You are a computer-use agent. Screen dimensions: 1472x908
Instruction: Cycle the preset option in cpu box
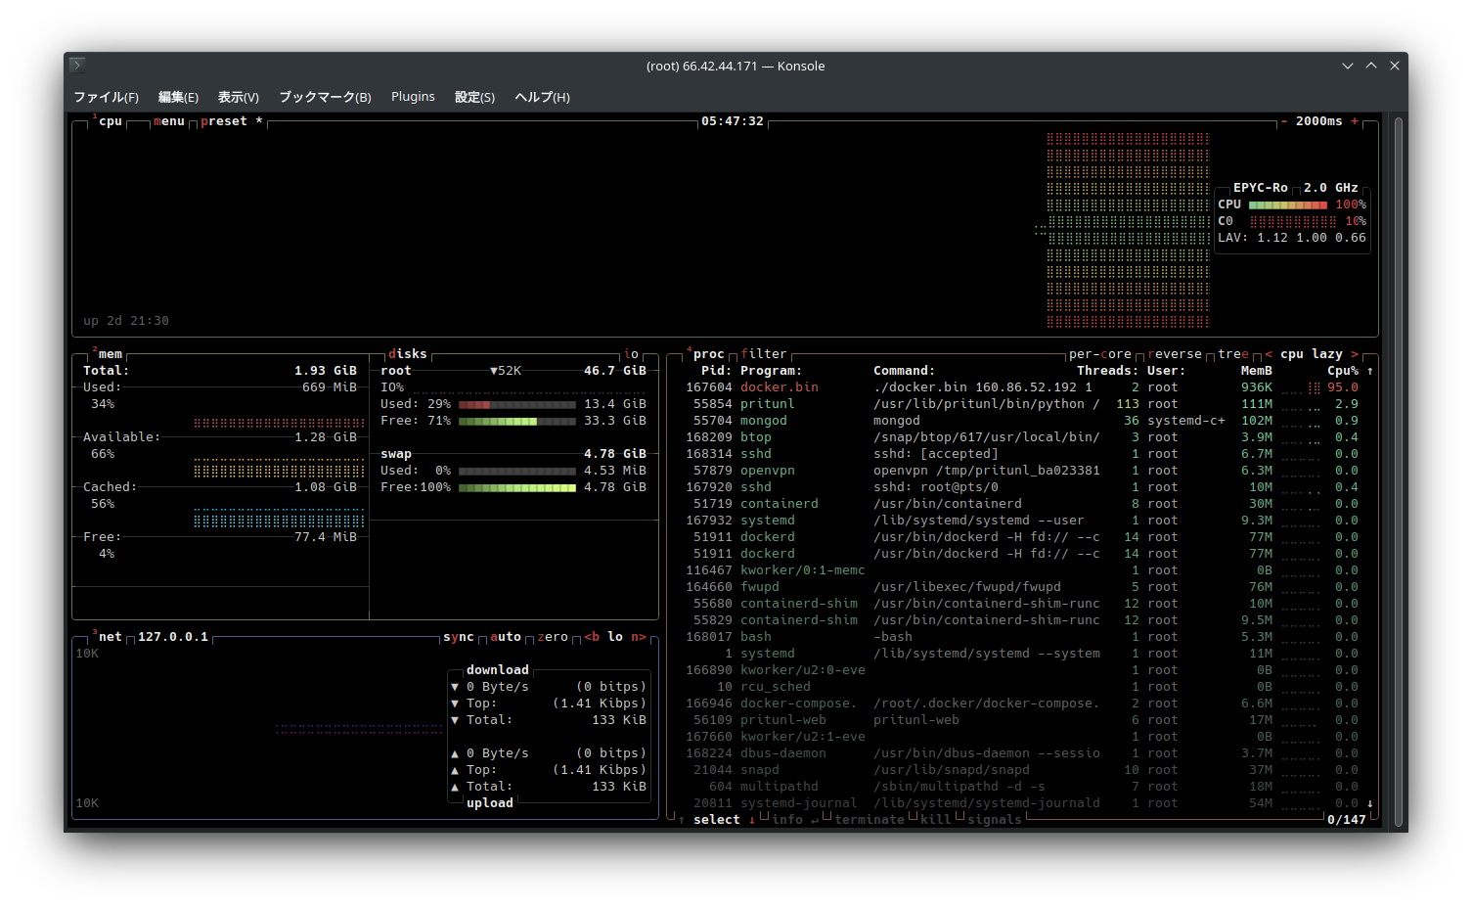pos(224,121)
